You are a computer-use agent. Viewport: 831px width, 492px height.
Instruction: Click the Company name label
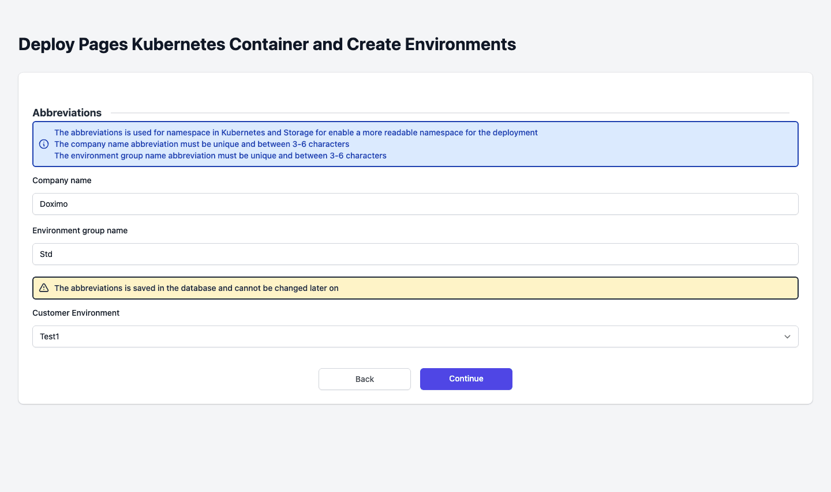click(62, 180)
